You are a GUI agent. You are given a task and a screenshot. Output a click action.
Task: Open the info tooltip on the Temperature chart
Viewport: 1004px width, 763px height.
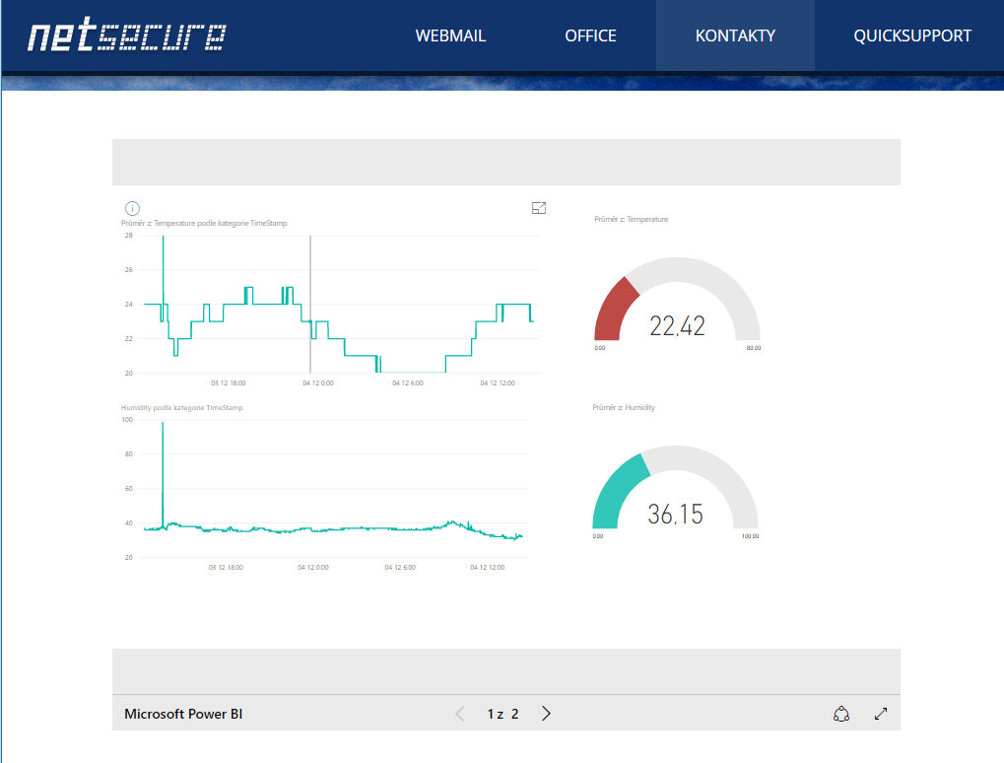(132, 208)
